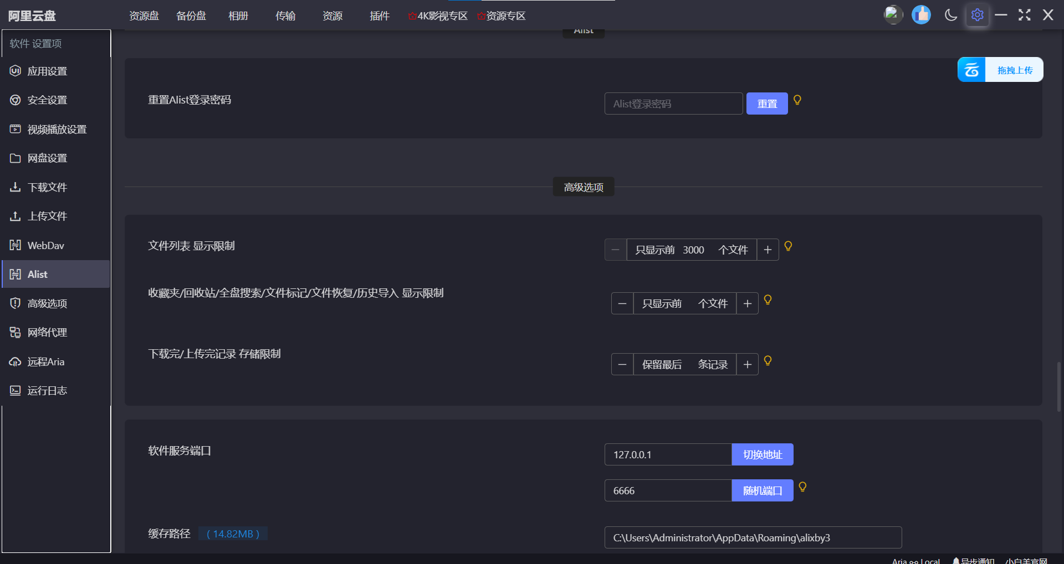Increase 下载完/上传完记录 存储限制 value
The width and height of the screenshot is (1064, 564).
(x=748, y=364)
